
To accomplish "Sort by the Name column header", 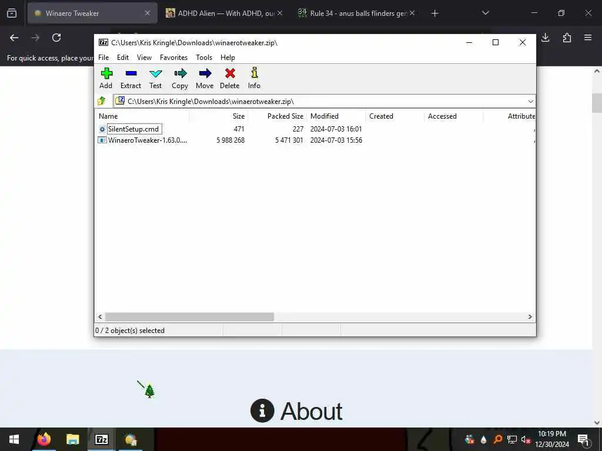I will [x=142, y=116].
